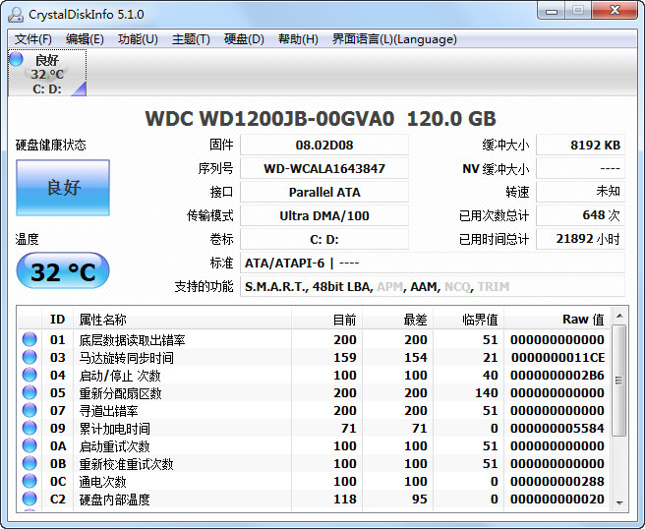Select the 重新校准重试次数 row
The width and height of the screenshot is (645, 529).
[x=315, y=463]
